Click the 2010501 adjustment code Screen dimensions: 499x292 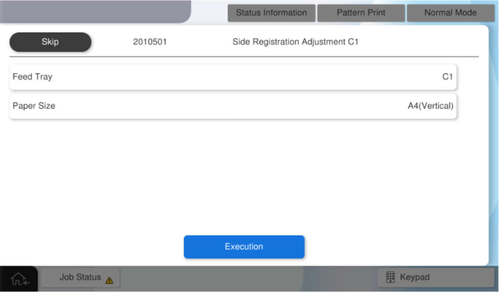pos(150,42)
